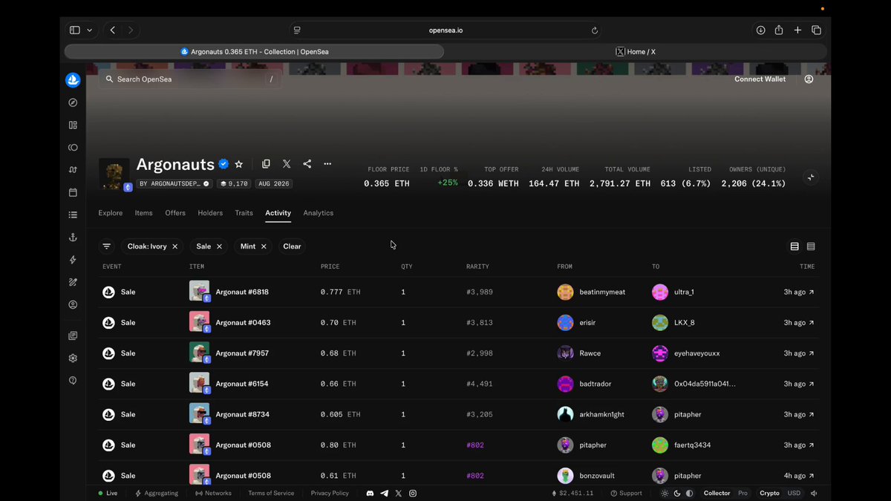Viewport: 891px width, 501px height.
Task: Switch to Pro mode
Action: pos(742,493)
